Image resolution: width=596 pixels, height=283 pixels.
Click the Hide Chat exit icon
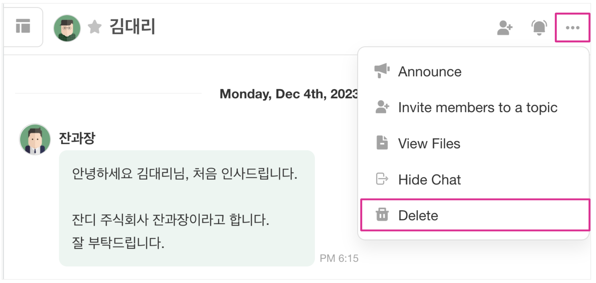(382, 179)
